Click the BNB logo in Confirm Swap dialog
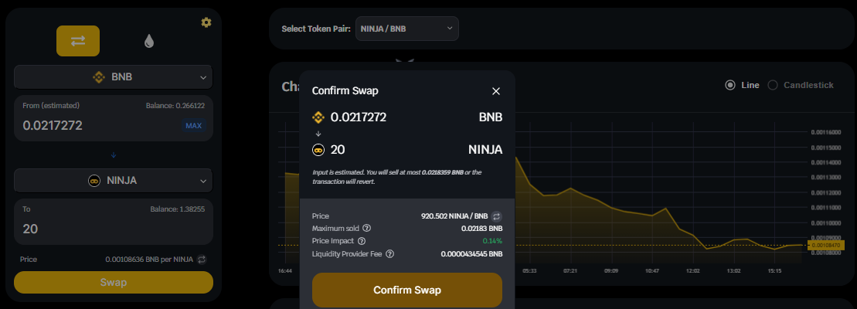 coord(318,117)
